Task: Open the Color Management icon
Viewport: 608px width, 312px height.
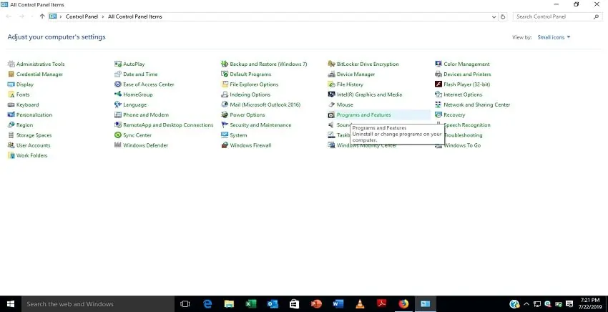Action: pyautogui.click(x=438, y=64)
